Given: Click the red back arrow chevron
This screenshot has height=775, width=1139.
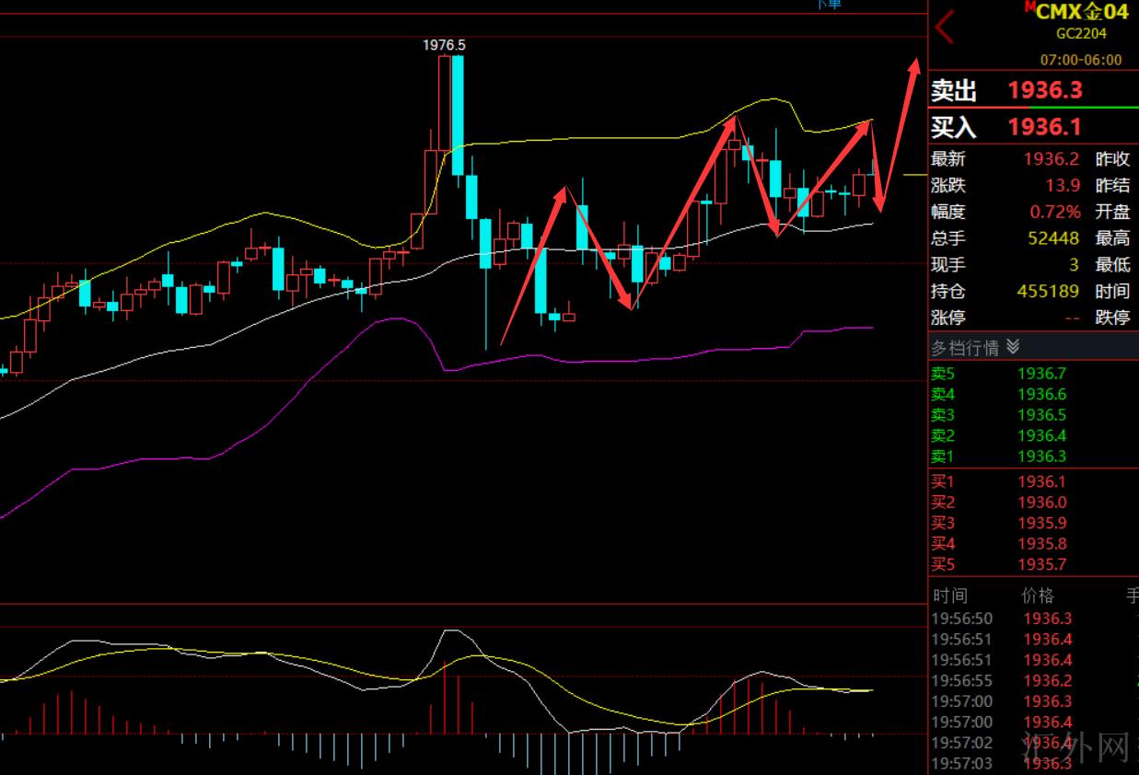Looking at the screenshot, I should [x=945, y=28].
